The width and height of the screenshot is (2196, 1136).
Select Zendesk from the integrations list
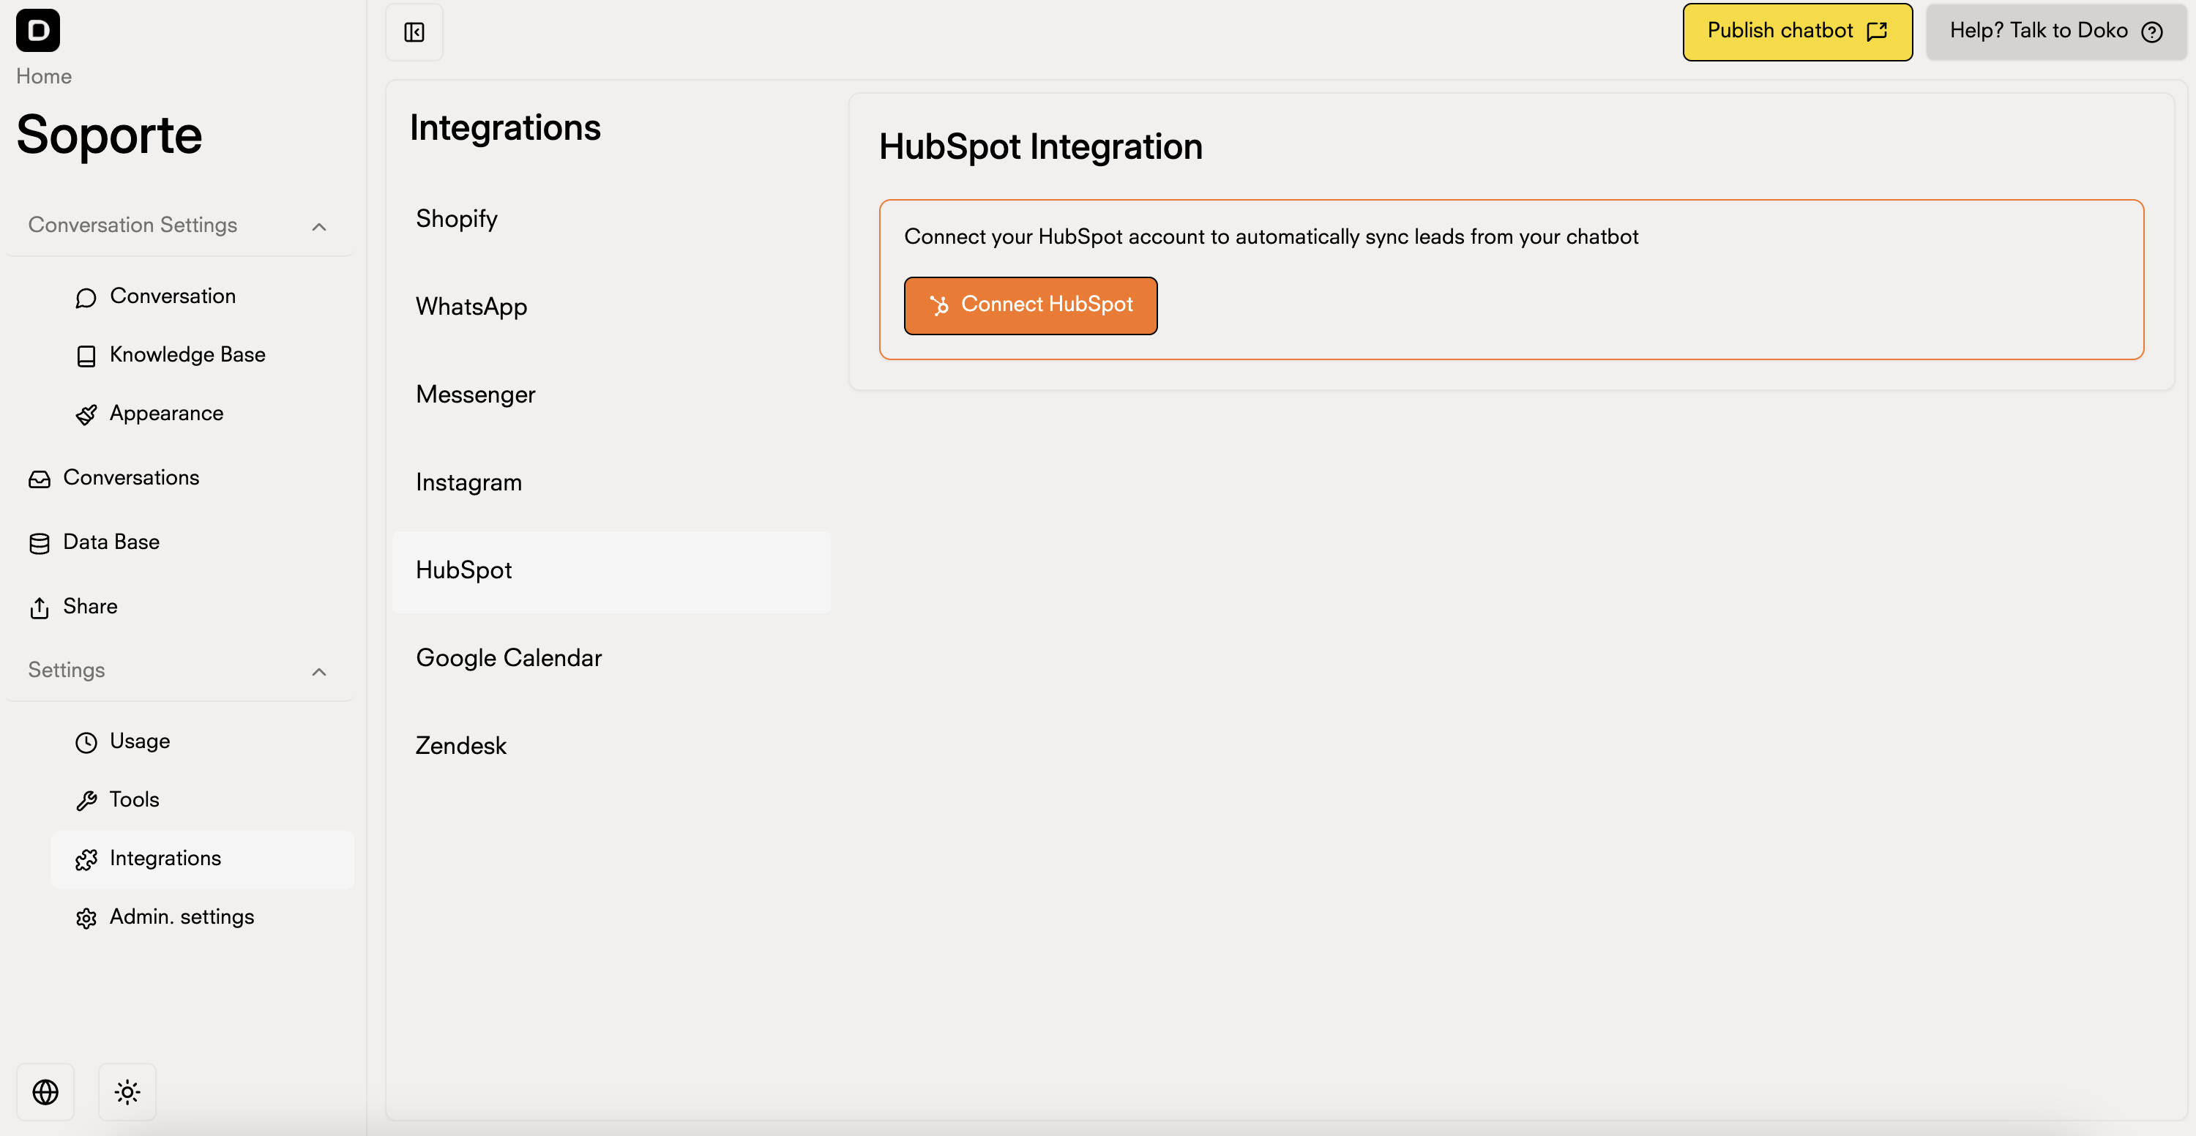tap(460, 746)
